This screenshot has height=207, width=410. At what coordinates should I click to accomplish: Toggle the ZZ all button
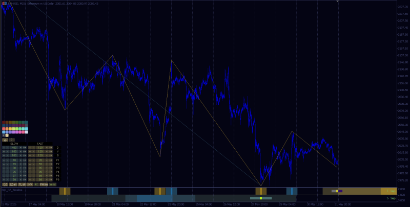(x=13, y=185)
